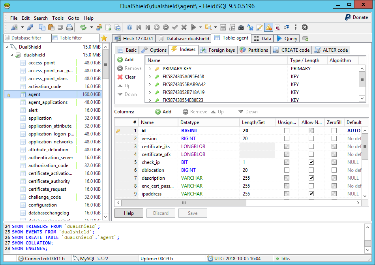The width and height of the screenshot is (375, 265).
Task: Open the dropdown arrow beside refresh icon
Action: point(92,27)
